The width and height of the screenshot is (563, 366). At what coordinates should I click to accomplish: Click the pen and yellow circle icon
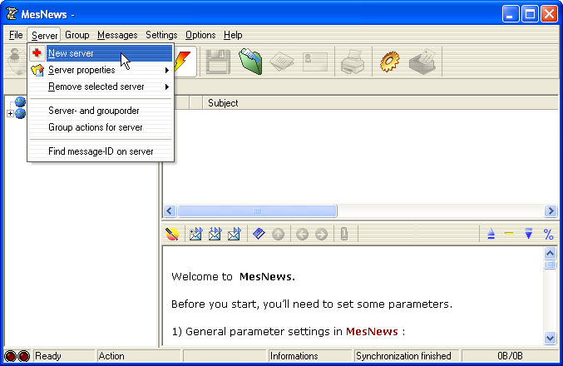172,235
